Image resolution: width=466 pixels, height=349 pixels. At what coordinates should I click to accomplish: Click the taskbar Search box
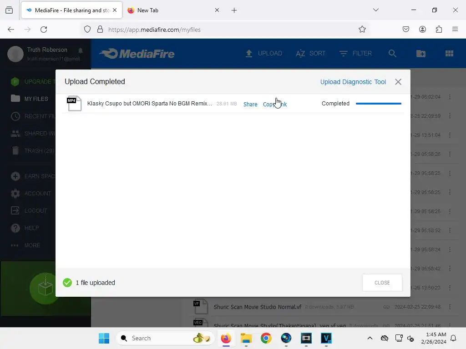point(165,338)
